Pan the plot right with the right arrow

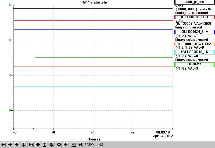click(10, 145)
